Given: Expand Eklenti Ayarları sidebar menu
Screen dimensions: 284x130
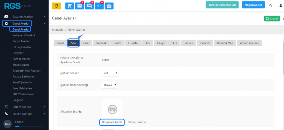Looking at the screenshot, I should tap(24, 114).
